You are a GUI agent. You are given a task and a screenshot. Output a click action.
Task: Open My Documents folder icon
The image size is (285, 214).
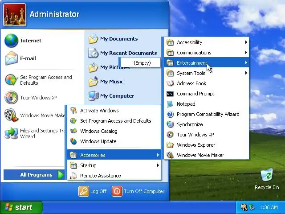[93, 39]
